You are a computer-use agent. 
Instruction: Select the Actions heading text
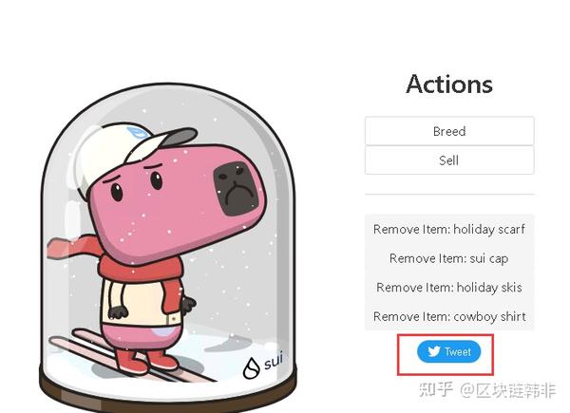(449, 84)
